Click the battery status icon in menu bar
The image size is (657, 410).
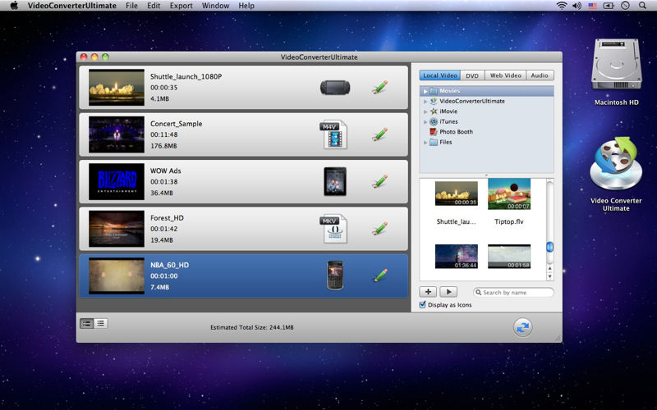point(609,6)
